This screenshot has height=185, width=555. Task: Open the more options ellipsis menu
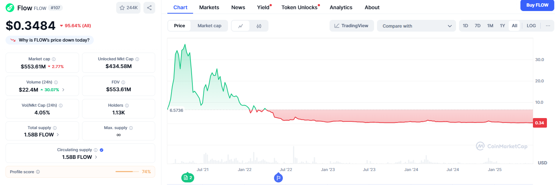pyautogui.click(x=548, y=26)
